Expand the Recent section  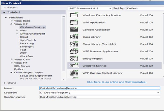coord(5,8)
